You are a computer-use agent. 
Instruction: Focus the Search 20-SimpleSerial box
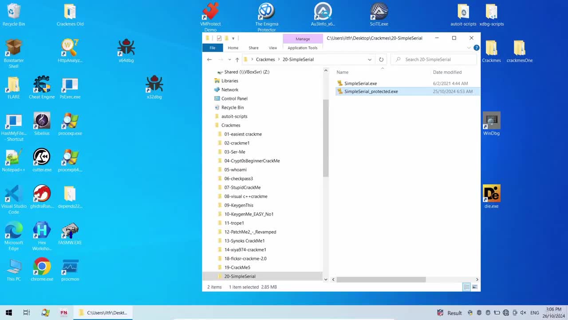[x=434, y=60]
